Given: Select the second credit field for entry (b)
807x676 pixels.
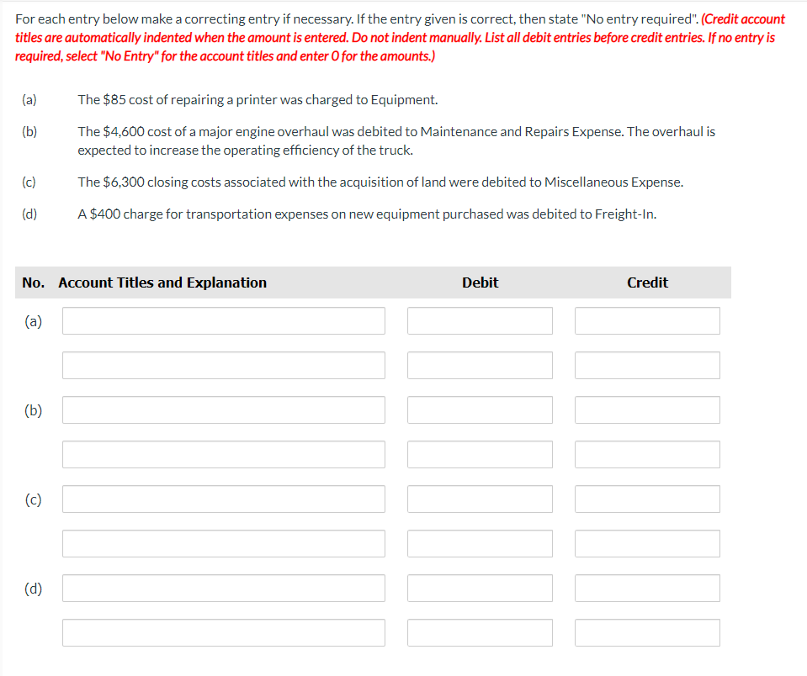Looking at the screenshot, I should coord(646,454).
